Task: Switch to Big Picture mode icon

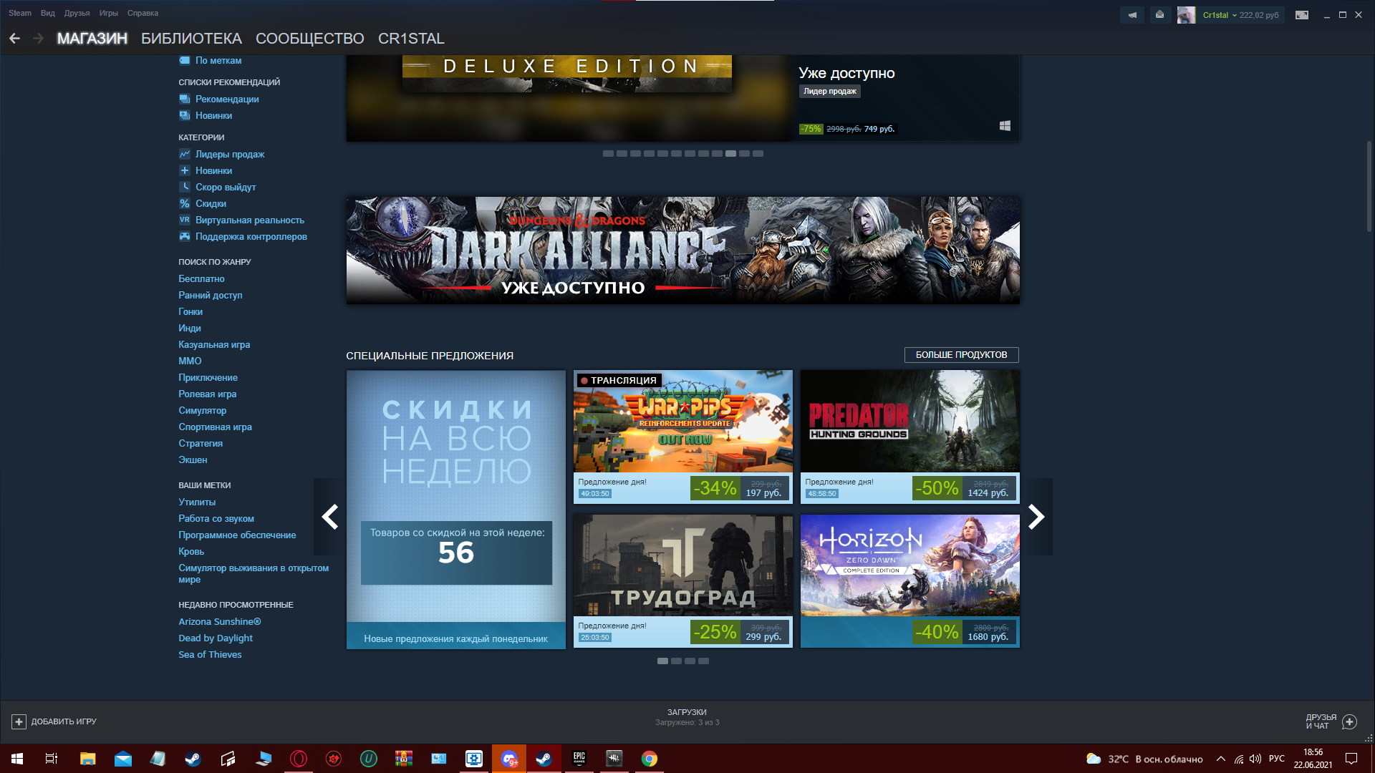Action: (1302, 15)
